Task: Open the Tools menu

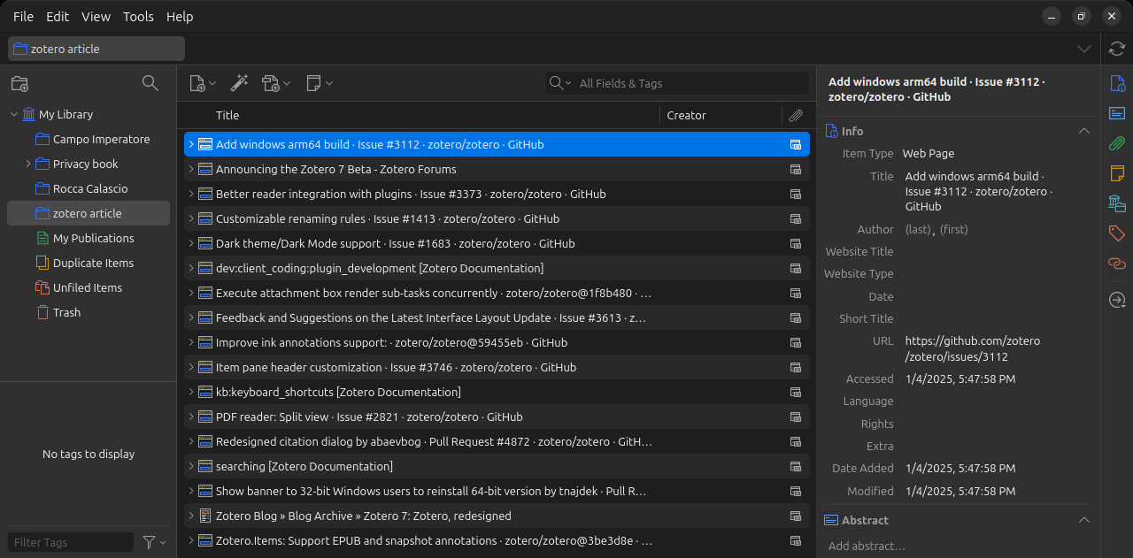Action: click(138, 17)
